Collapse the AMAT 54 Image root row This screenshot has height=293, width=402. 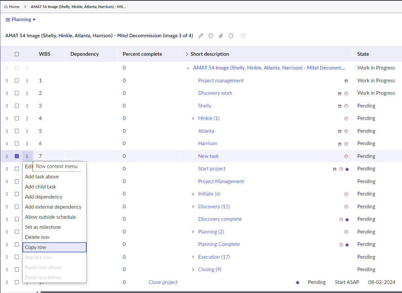[x=188, y=68]
